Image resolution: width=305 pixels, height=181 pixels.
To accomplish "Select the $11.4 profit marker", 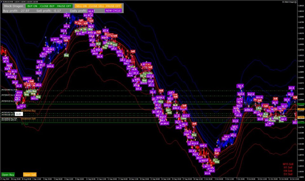I will 195,143.
